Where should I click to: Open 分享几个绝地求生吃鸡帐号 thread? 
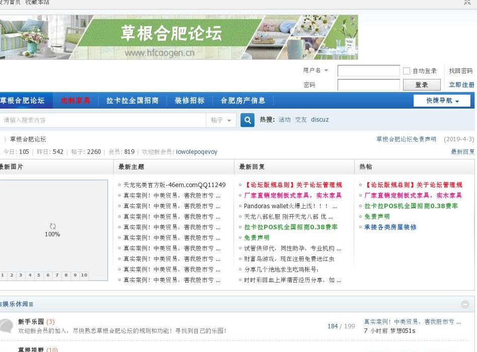click(x=281, y=270)
